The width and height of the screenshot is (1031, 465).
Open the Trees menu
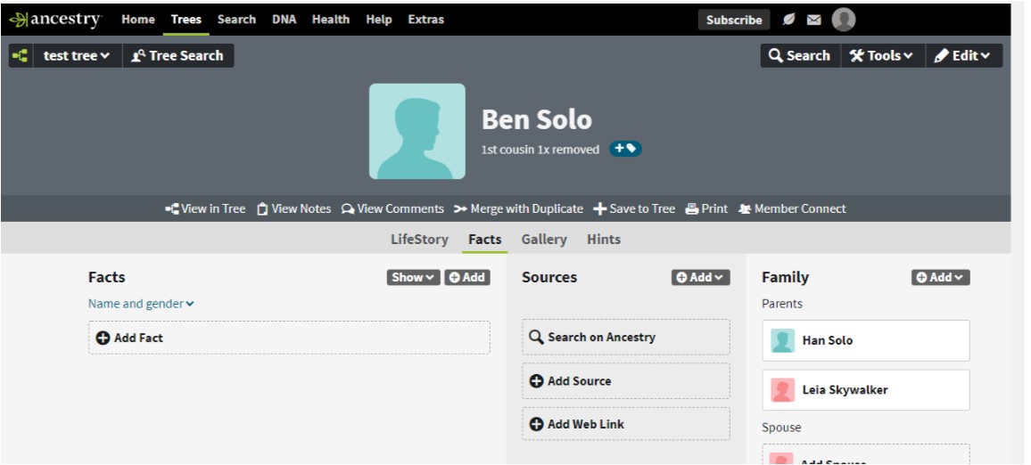[x=186, y=20]
